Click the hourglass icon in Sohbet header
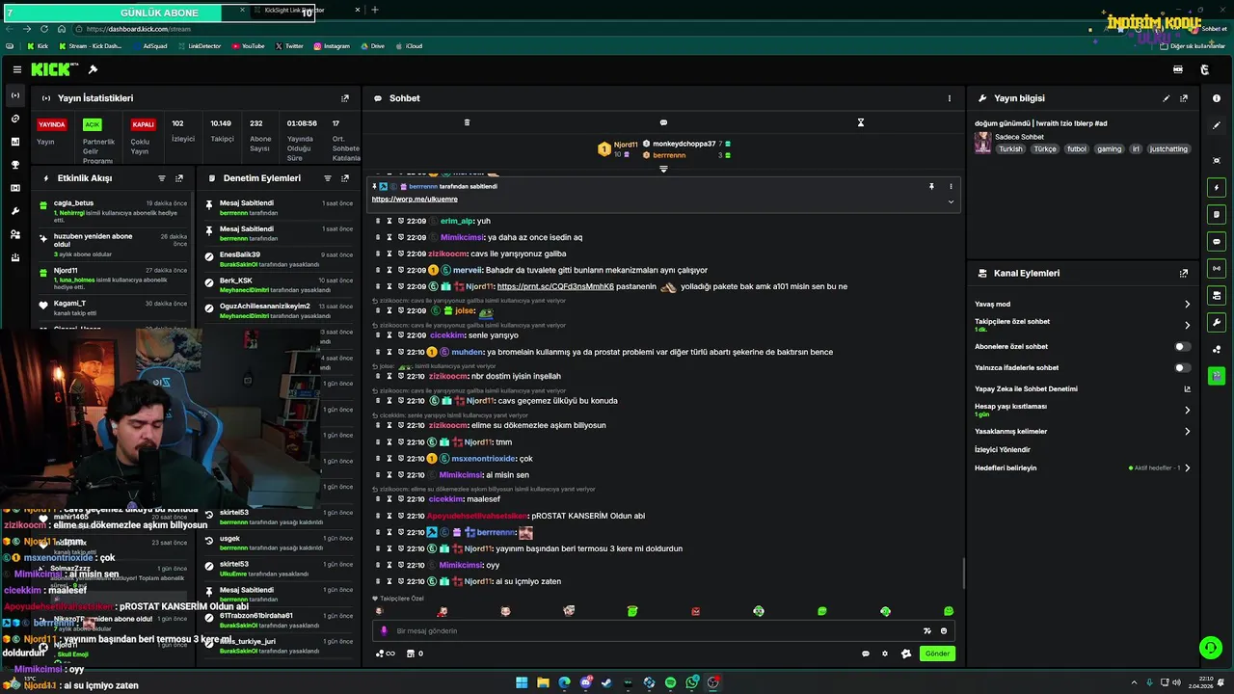Screen dimensions: 1234x694 click(861, 122)
